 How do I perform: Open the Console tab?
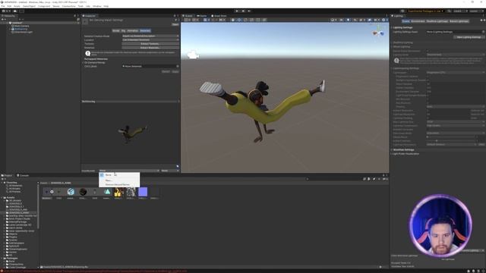23,175
